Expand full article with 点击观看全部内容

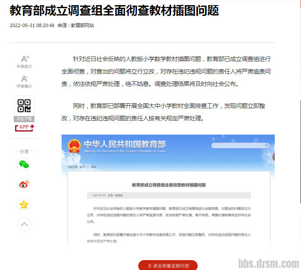click(x=168, y=265)
